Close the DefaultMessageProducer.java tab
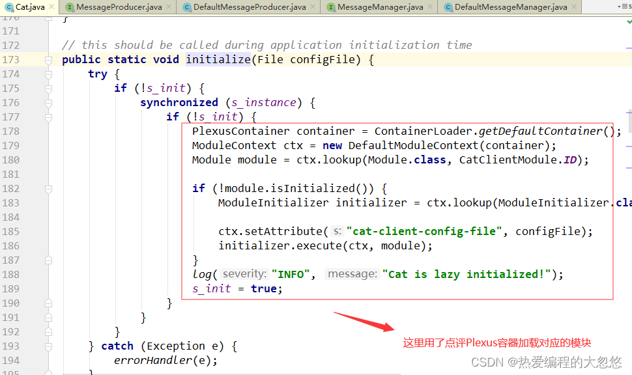The height and width of the screenshot is (375, 632). (313, 7)
